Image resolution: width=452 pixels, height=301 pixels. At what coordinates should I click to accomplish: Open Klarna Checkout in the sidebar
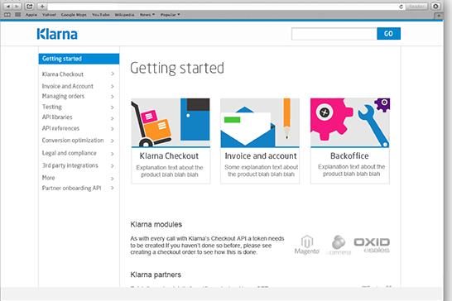click(63, 74)
